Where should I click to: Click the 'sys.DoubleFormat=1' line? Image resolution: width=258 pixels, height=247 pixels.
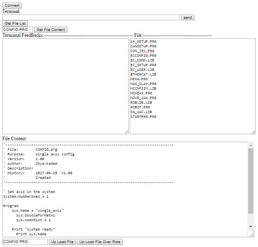pos(36,215)
